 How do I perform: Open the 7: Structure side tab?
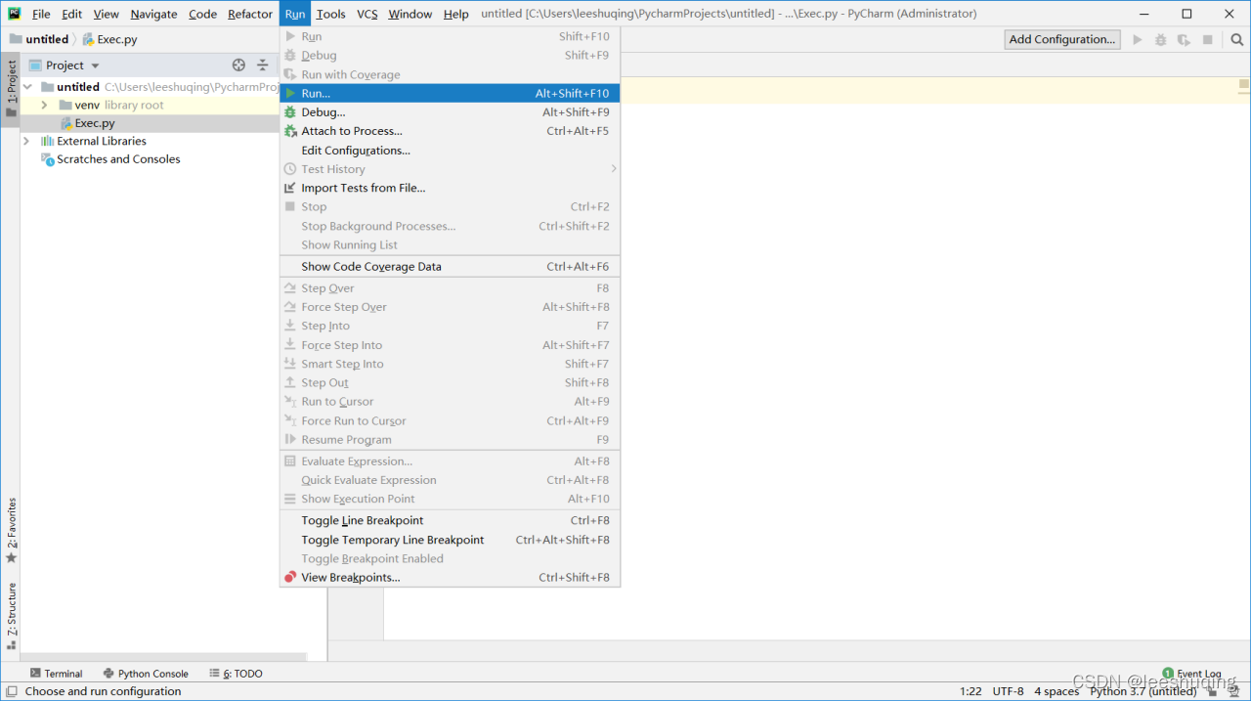coord(11,617)
